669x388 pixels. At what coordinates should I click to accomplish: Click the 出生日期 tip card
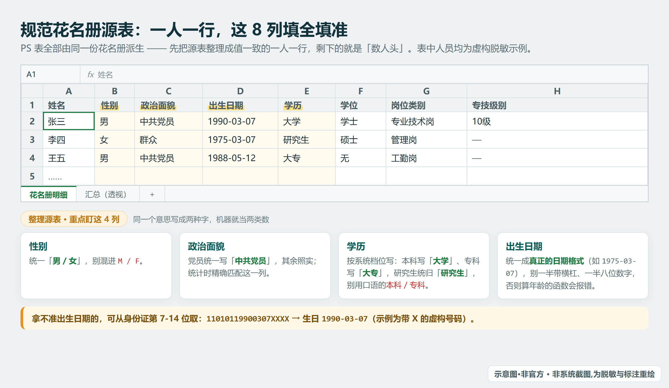click(x=573, y=266)
